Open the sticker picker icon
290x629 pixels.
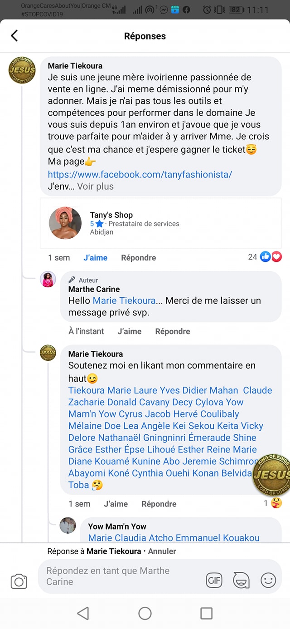pyautogui.click(x=241, y=580)
